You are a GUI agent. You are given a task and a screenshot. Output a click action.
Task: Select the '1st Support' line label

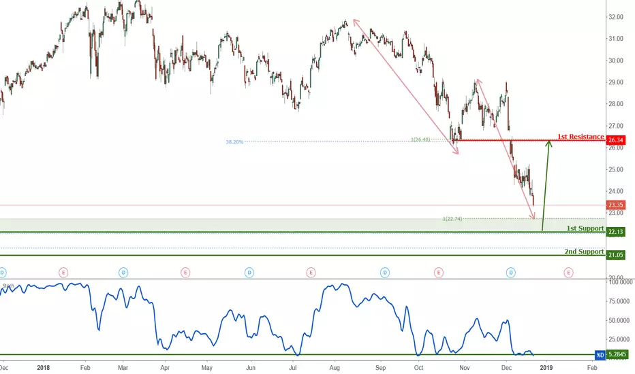585,228
